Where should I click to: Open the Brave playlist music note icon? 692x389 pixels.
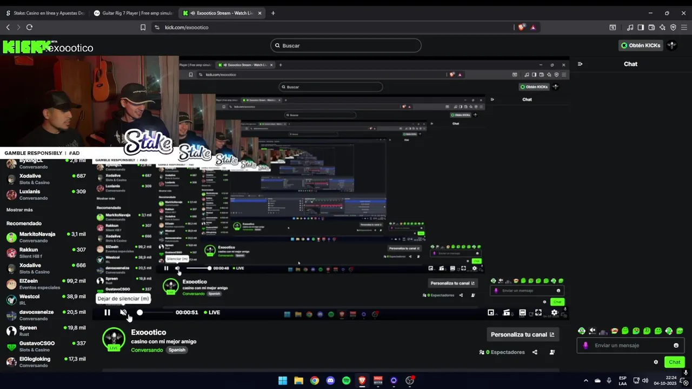(x=630, y=27)
